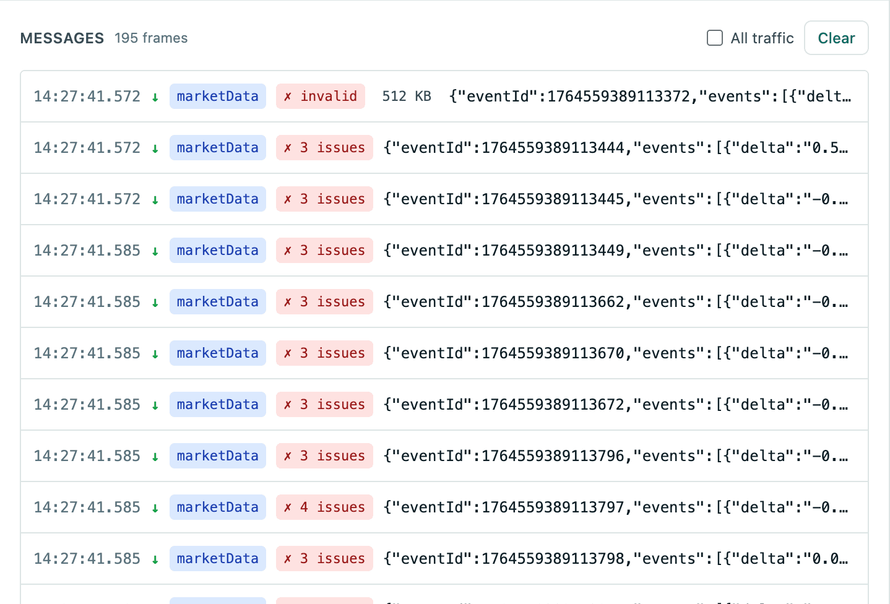Viewport: 890px width, 604px height.
Task: View the 3 issues badge for event 113662
Action: pyautogui.click(x=324, y=301)
